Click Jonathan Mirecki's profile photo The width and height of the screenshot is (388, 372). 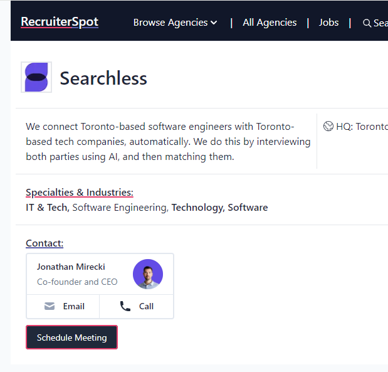coord(148,274)
